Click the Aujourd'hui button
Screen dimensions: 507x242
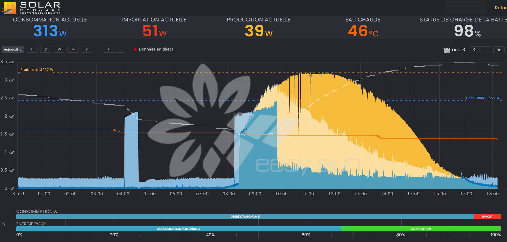click(x=13, y=49)
